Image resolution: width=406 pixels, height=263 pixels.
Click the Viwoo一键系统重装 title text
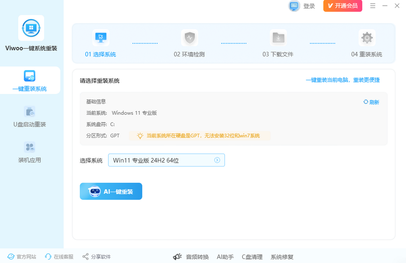31,48
